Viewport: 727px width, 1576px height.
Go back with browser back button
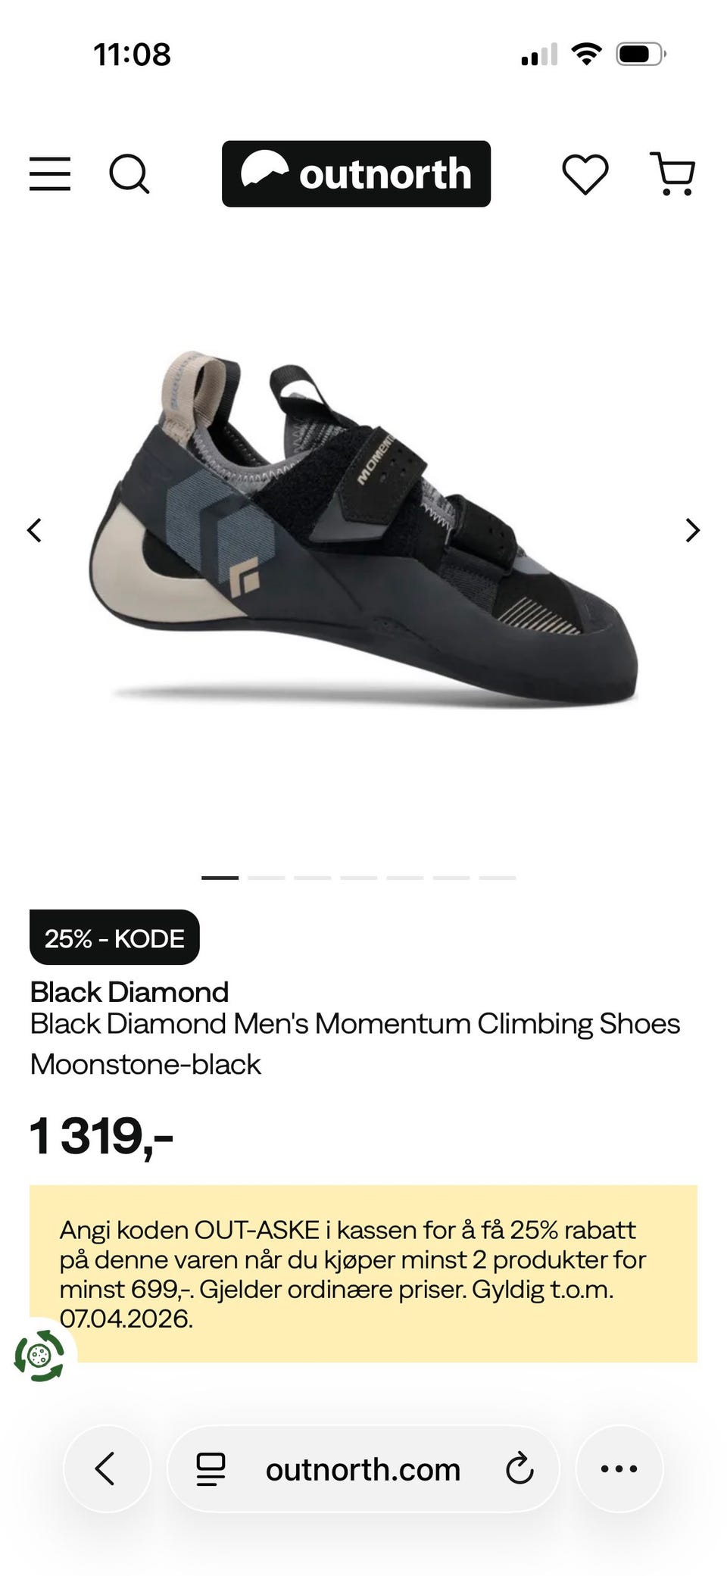[107, 1469]
